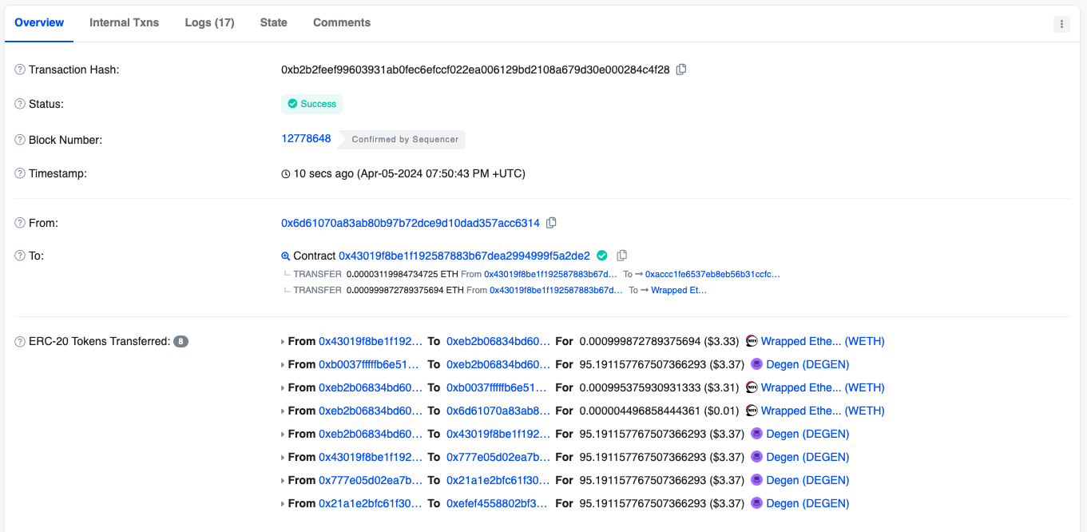
Task: Open To address 0x6d61070a83ab8… in tokens list
Action: point(498,411)
